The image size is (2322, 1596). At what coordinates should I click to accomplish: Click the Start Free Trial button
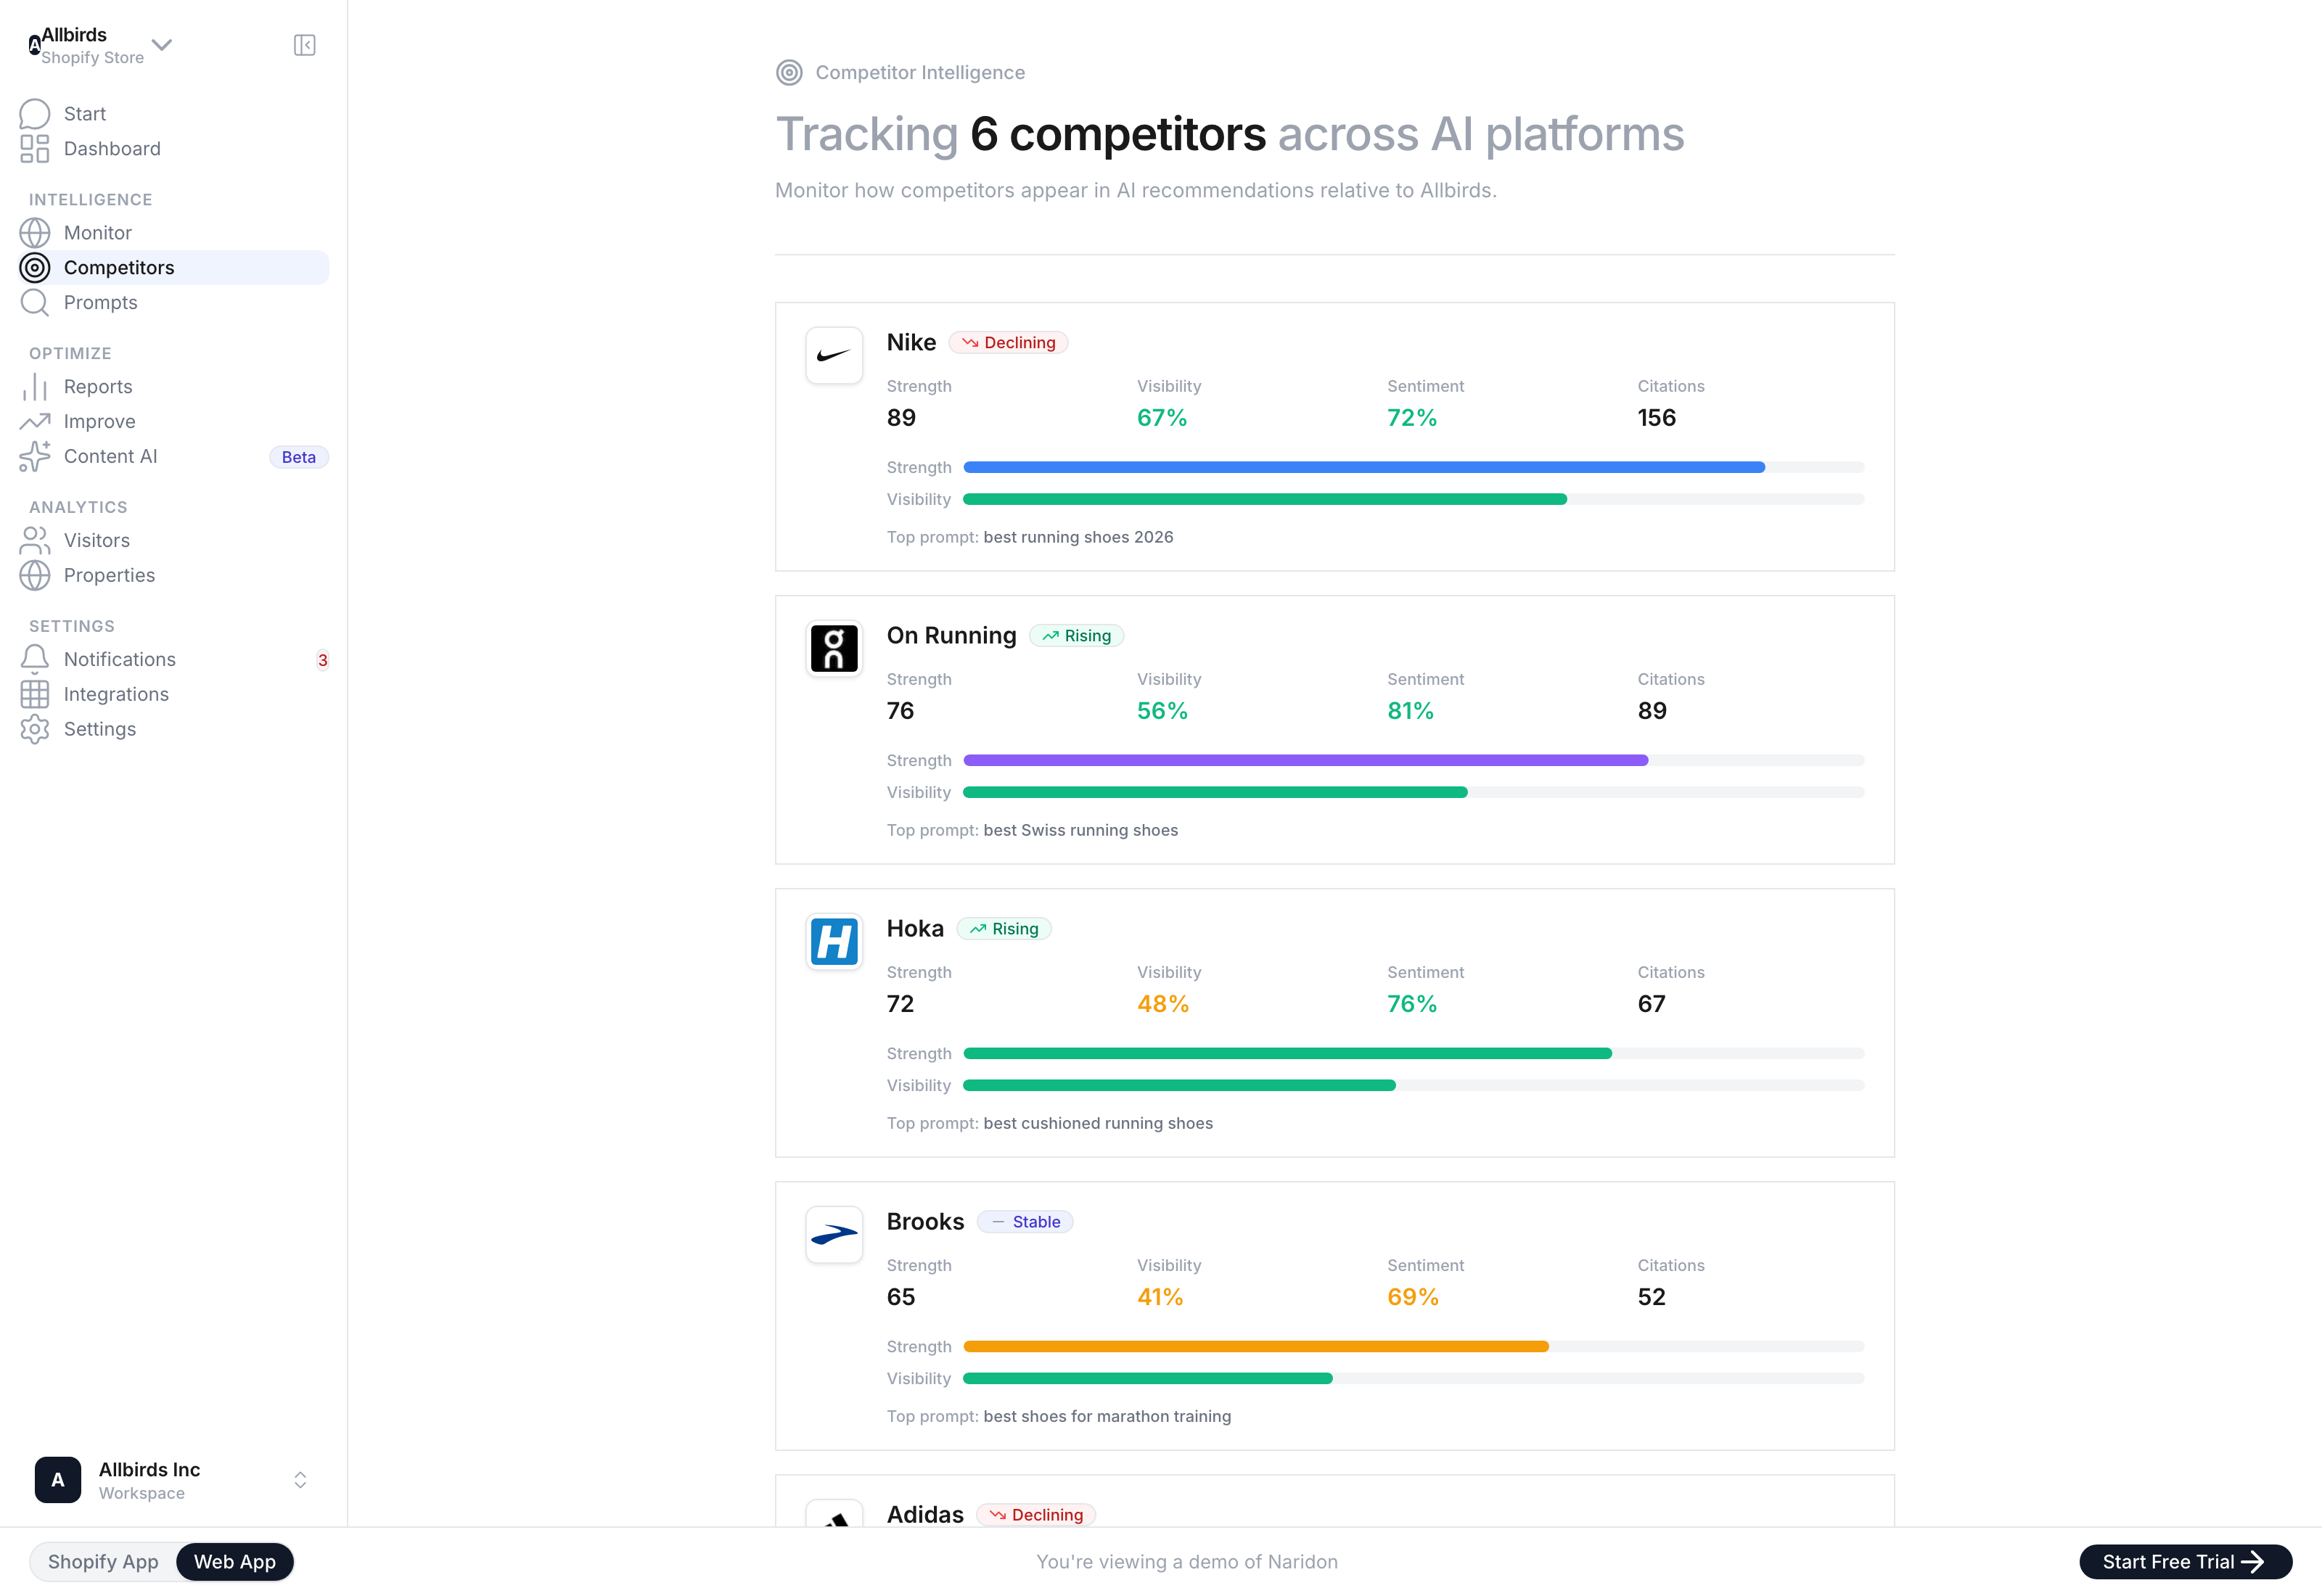pos(2185,1562)
